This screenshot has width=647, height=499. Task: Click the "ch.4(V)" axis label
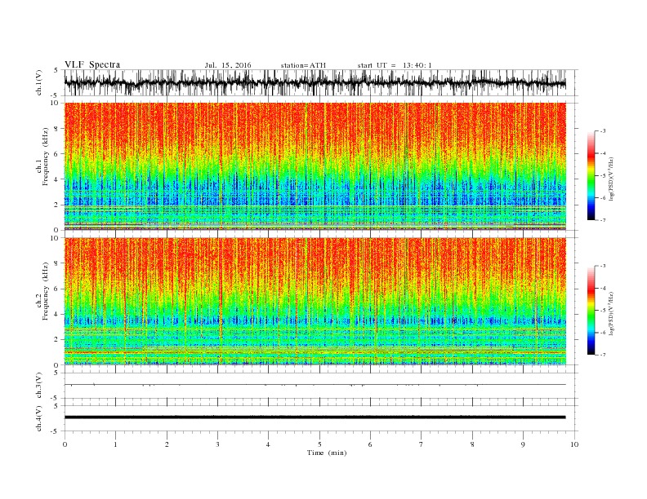click(x=39, y=420)
